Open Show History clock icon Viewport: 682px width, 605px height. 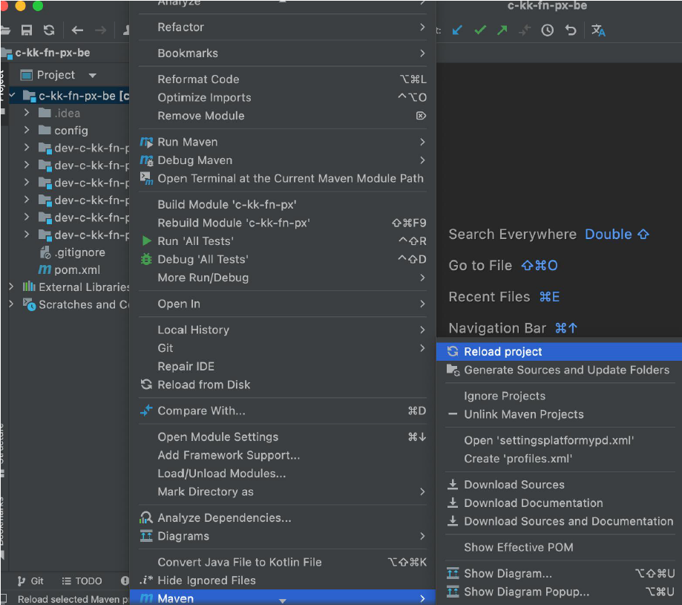(547, 30)
